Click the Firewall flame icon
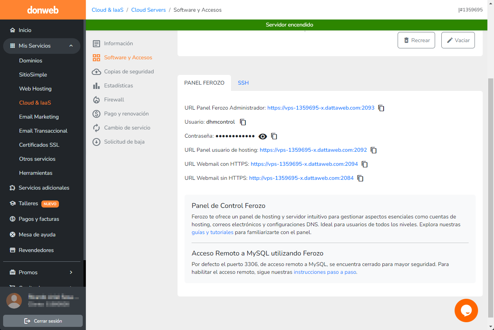 [96, 99]
